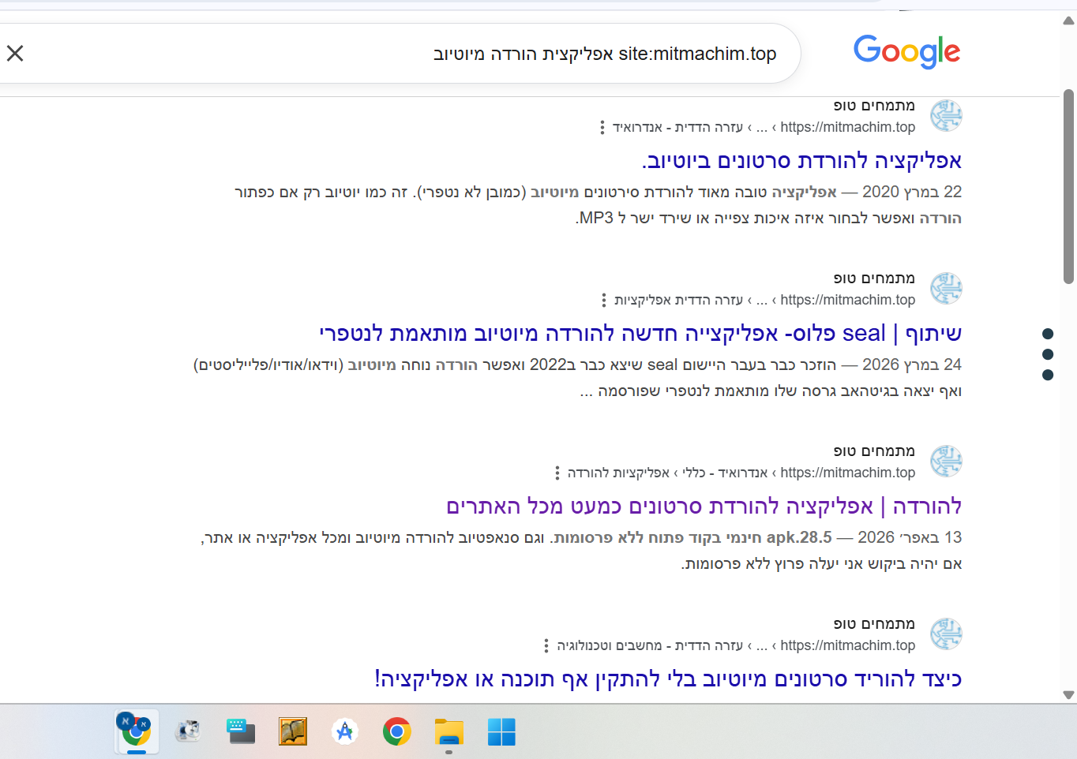Open three-dot menu for the עזרה הדדית אפליקציות result
Screen dimensions: 1077x759
[604, 300]
